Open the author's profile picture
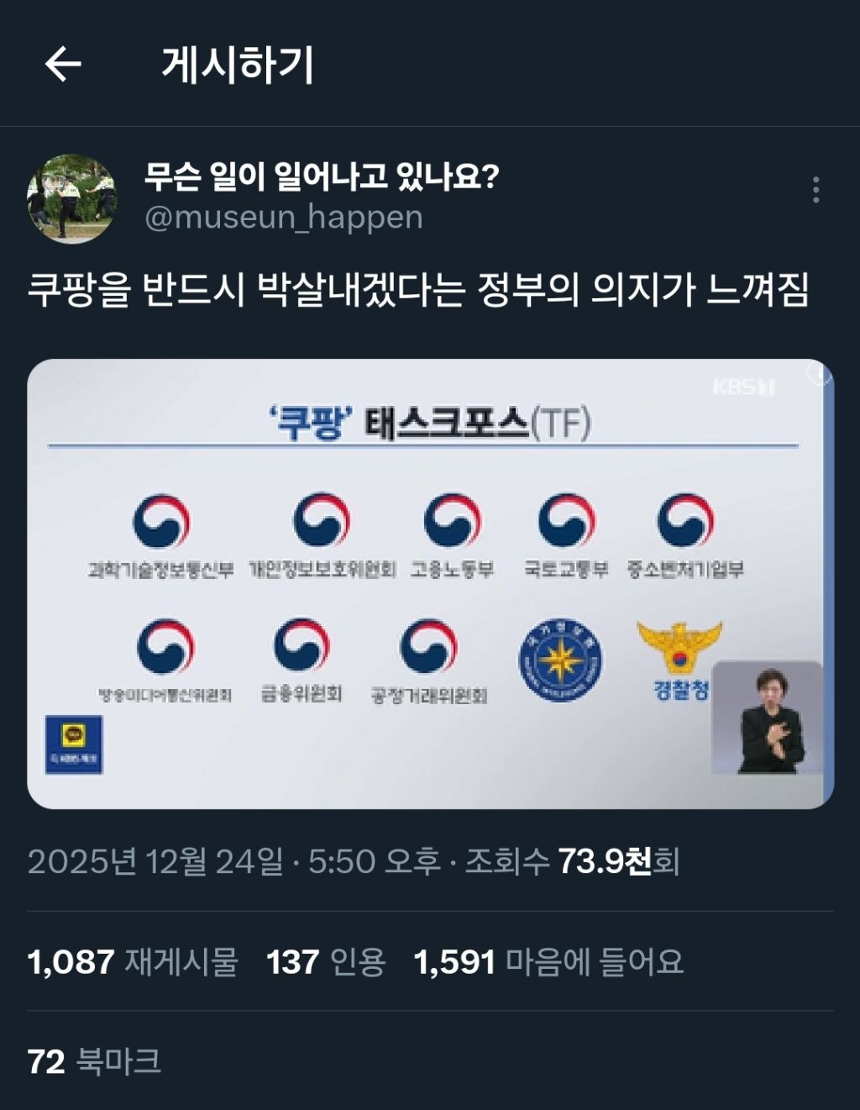The image size is (860, 1110). (x=72, y=198)
